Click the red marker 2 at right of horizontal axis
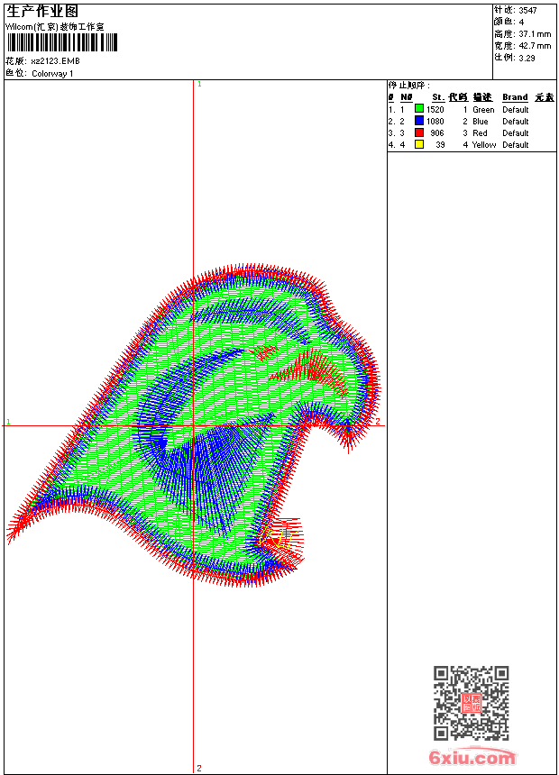Viewport: 559px width, 775px height. (x=378, y=421)
